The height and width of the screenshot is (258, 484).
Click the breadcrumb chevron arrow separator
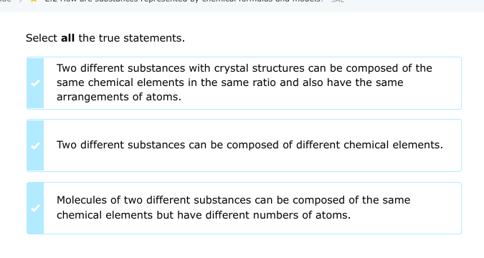(x=20, y=1)
